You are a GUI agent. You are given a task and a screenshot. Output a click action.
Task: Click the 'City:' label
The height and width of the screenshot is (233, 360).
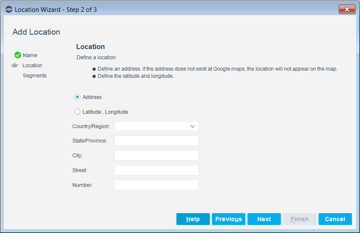(77, 156)
